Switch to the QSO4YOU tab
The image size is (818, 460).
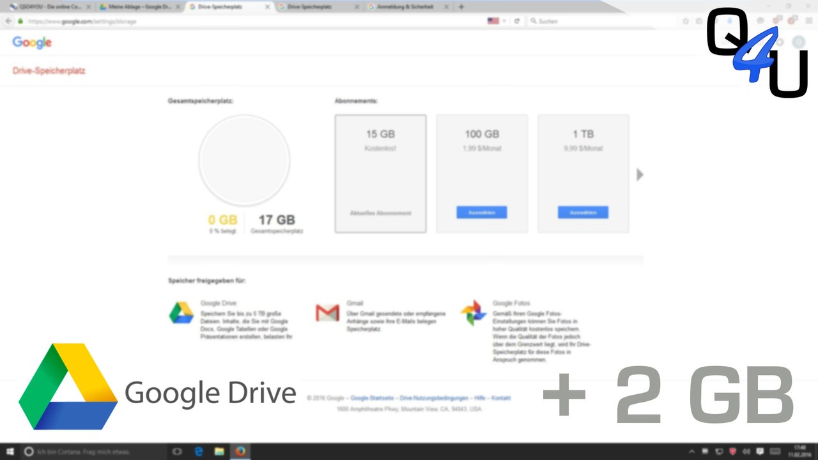(x=49, y=7)
